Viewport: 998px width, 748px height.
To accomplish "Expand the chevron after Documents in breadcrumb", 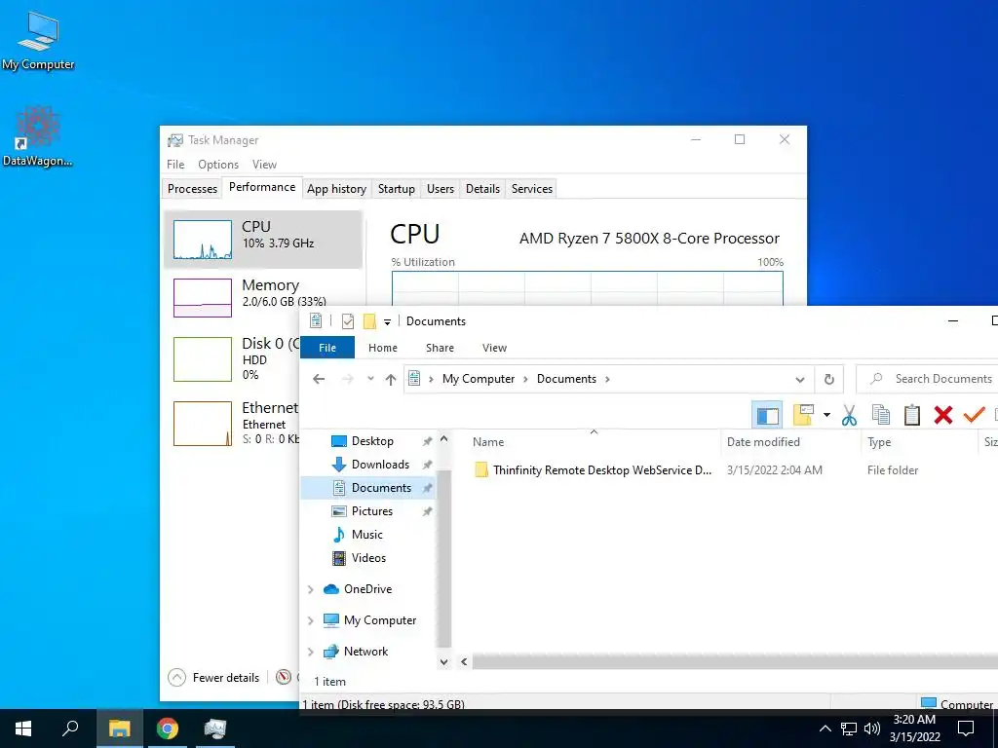I will pyautogui.click(x=608, y=379).
